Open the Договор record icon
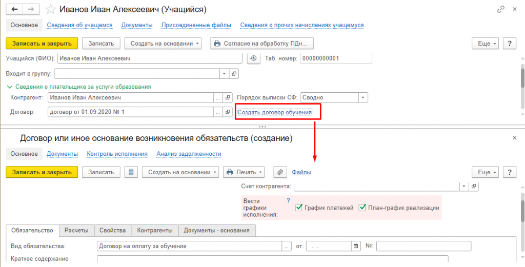The height and width of the screenshot is (267, 525). click(x=227, y=112)
